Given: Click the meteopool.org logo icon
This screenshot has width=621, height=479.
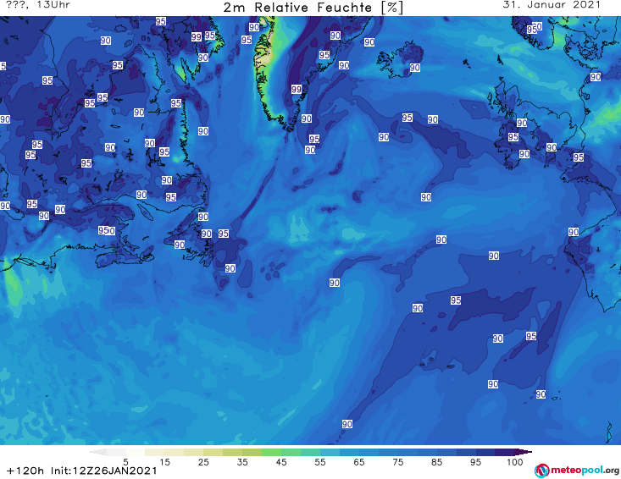Looking at the screenshot, I should [x=541, y=471].
